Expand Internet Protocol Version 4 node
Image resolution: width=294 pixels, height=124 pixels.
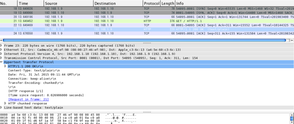point(1,54)
